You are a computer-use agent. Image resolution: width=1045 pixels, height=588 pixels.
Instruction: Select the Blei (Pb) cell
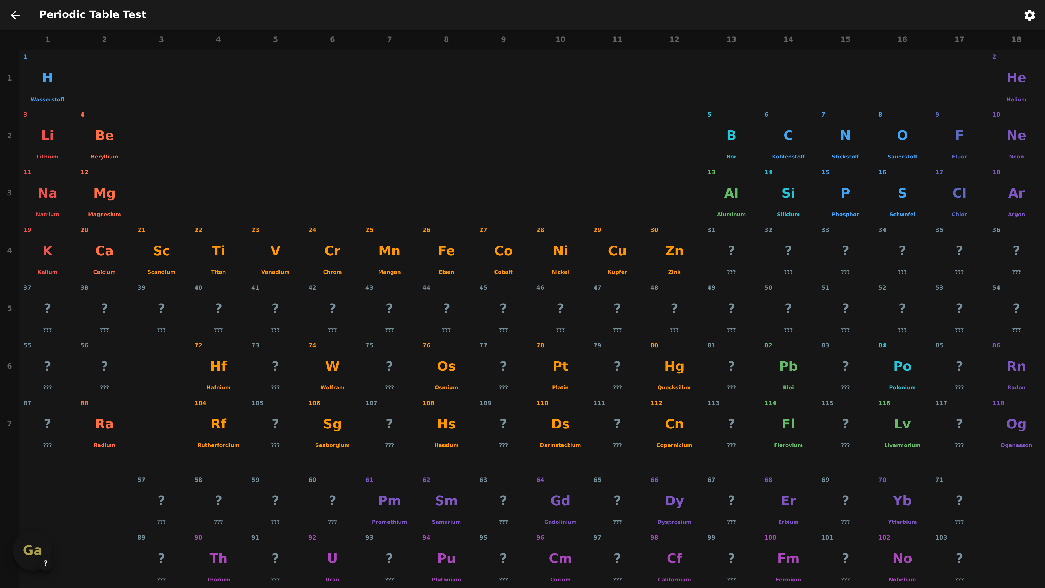(x=788, y=366)
